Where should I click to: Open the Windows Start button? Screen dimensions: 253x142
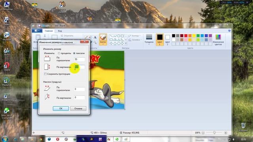tap(5, 139)
